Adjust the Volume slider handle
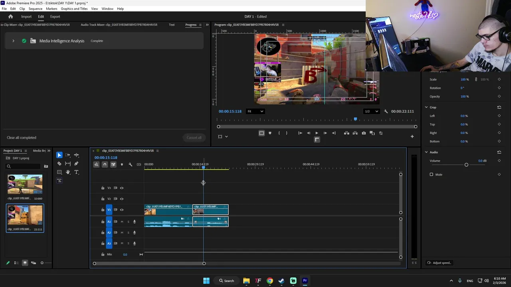 click(x=466, y=165)
